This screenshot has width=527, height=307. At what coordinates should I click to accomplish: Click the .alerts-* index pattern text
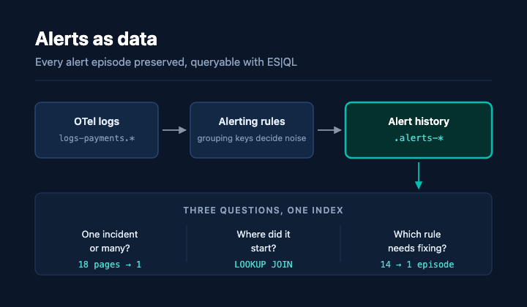(419, 138)
